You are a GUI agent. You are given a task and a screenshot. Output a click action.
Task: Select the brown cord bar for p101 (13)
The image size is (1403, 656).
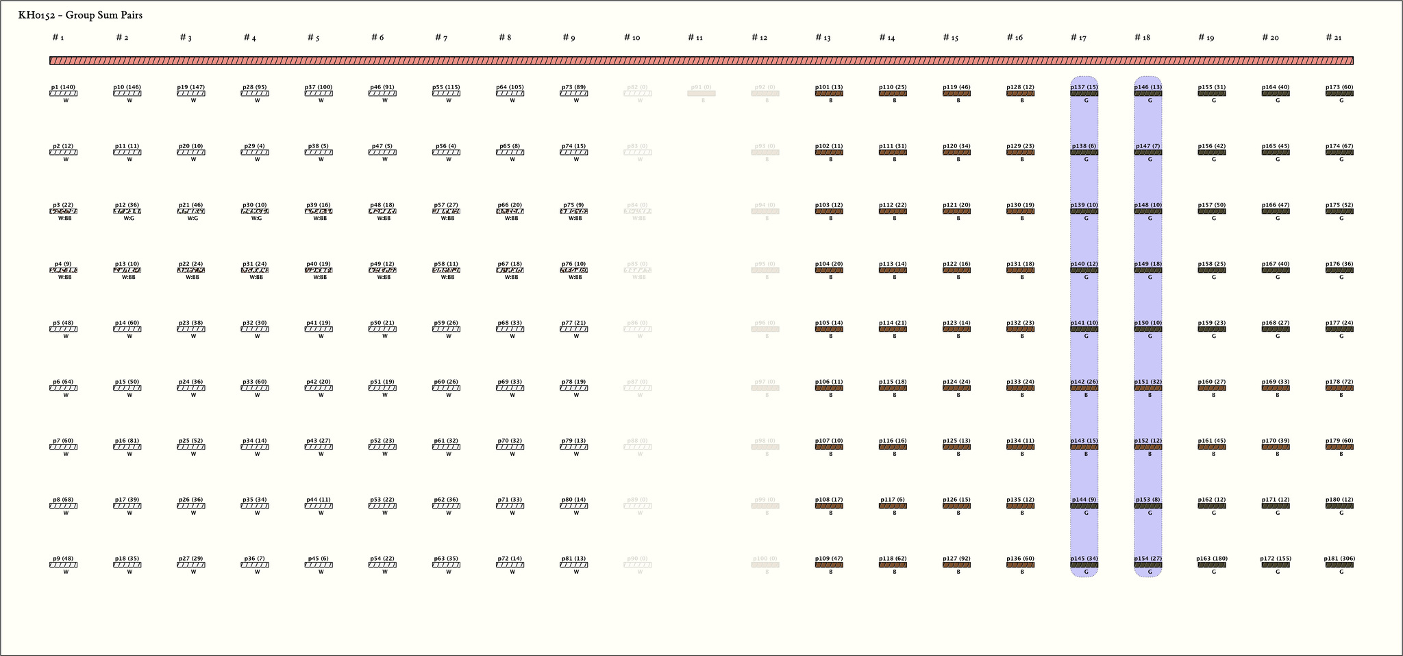pyautogui.click(x=829, y=94)
